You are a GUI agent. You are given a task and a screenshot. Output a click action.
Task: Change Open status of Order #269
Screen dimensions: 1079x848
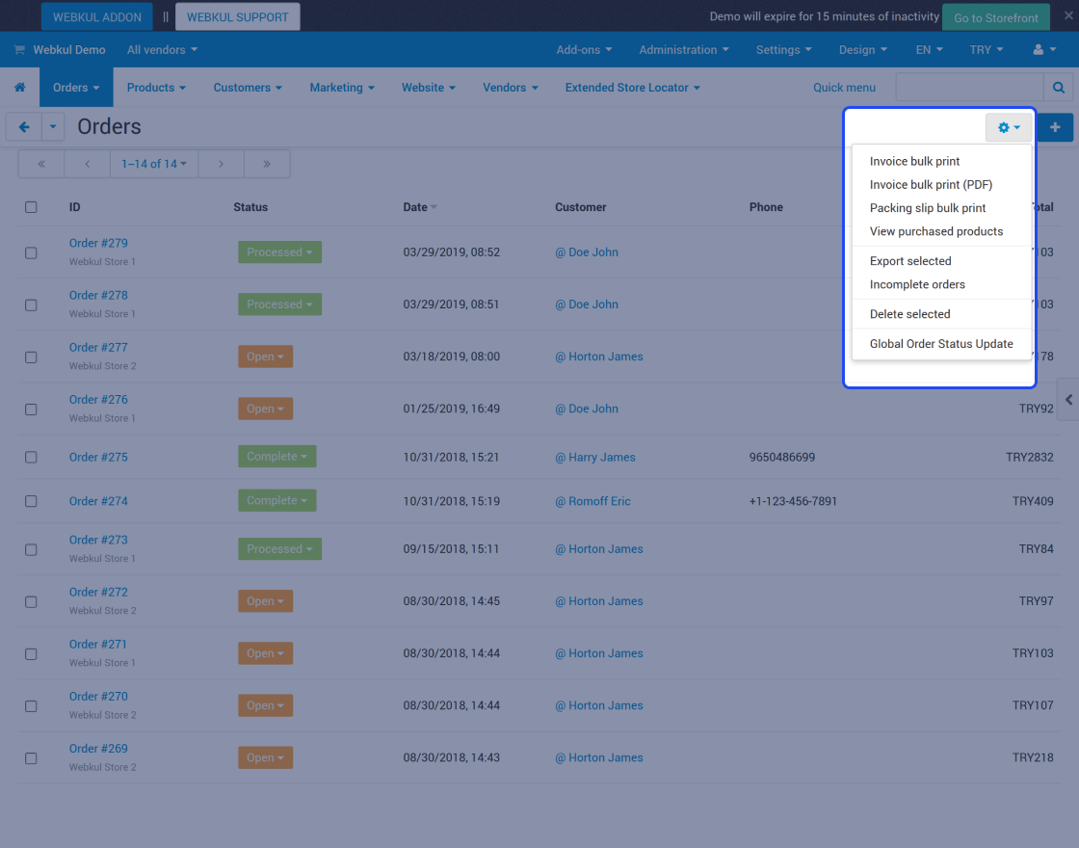(265, 757)
